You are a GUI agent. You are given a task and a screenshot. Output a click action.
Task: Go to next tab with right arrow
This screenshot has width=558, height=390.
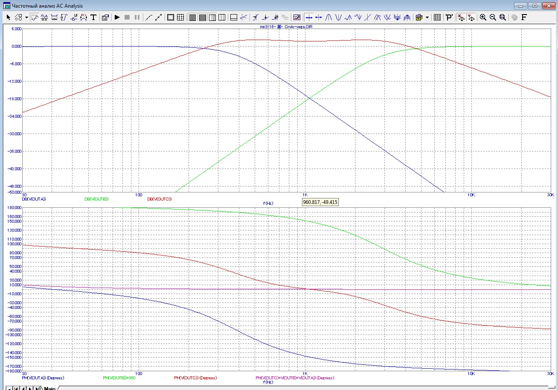[x=30, y=388]
